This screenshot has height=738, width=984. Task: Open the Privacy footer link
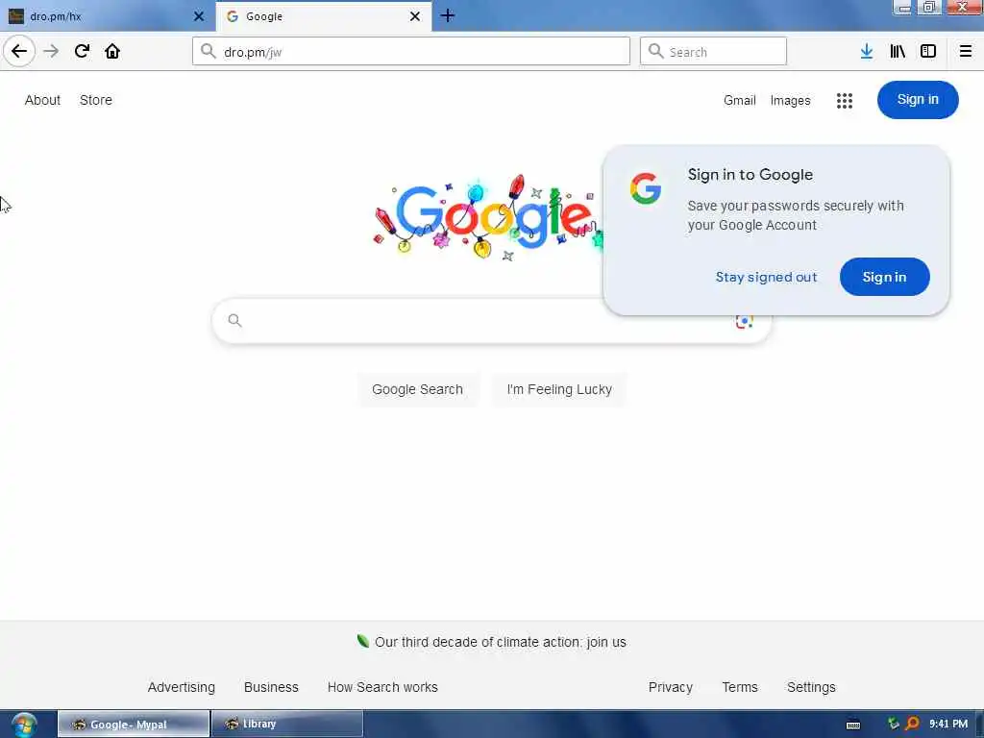(x=670, y=687)
